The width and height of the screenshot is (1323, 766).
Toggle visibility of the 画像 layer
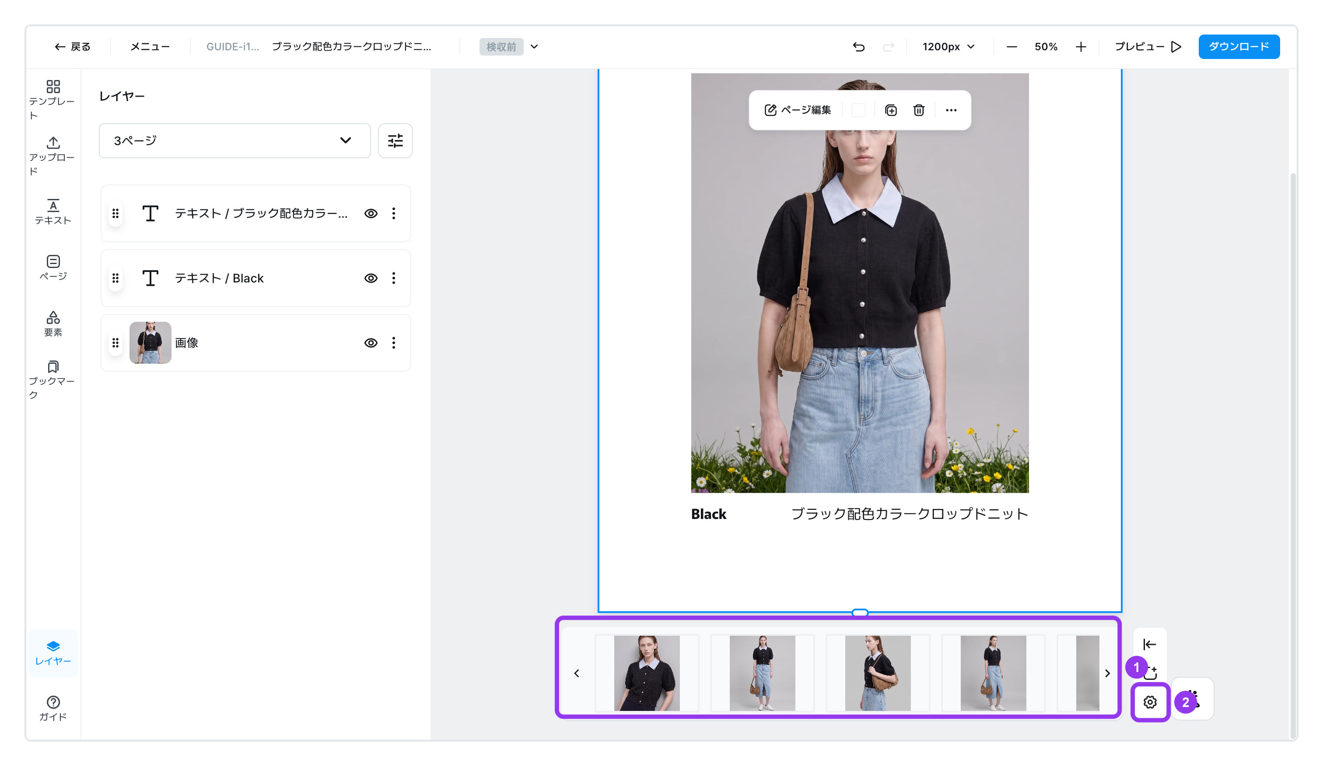click(x=371, y=343)
